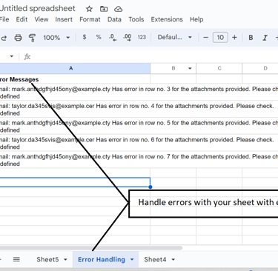Screen dimensions: 278x271
Task: Click the formula bar next to fx
Action: pos(156,56)
